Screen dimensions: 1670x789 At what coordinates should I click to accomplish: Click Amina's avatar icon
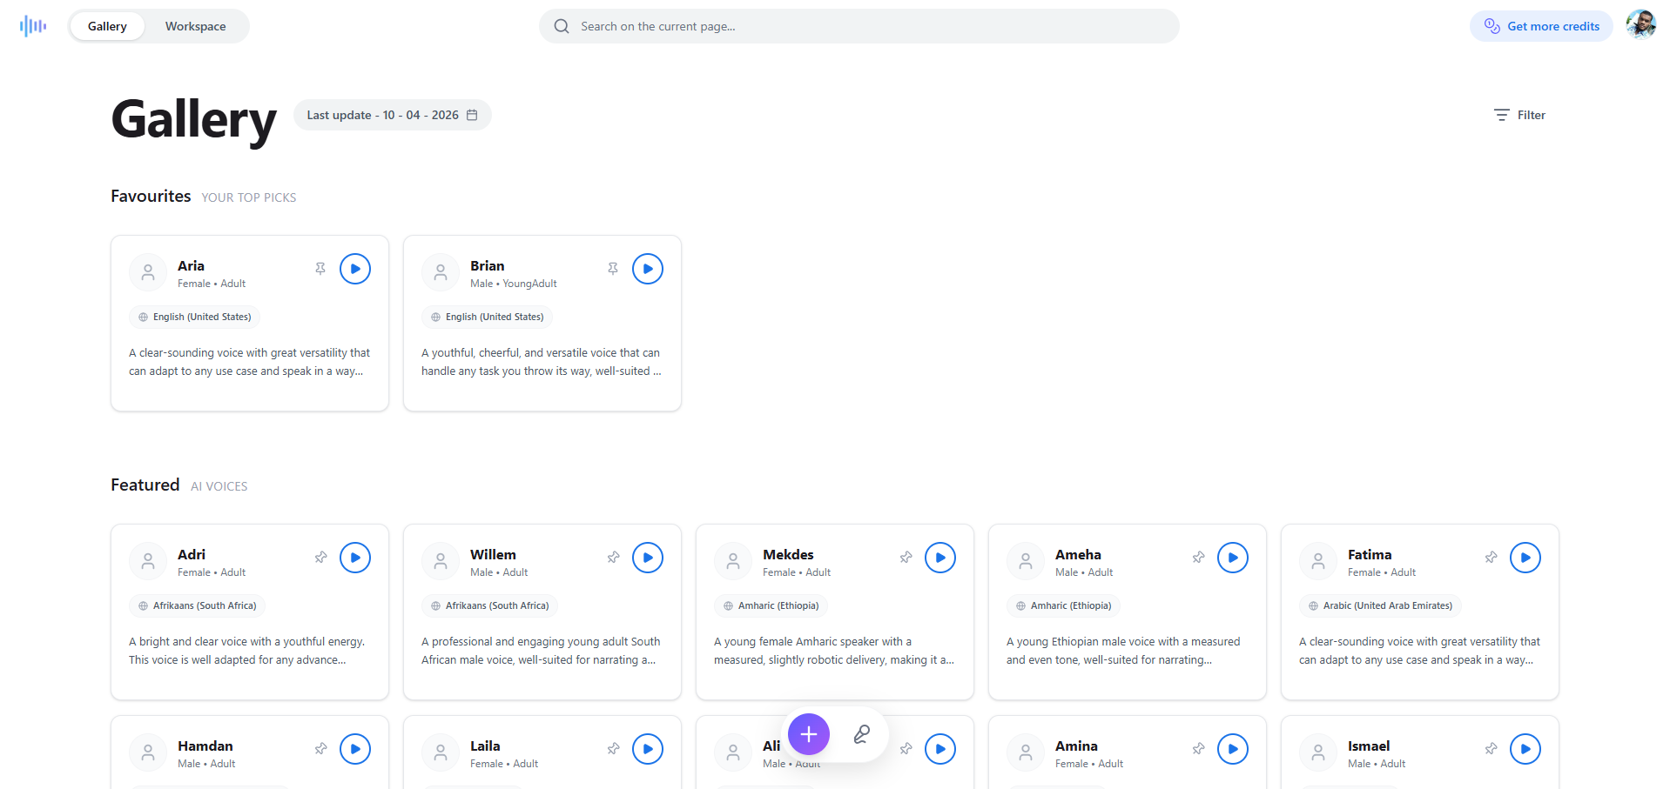pyautogui.click(x=1026, y=753)
